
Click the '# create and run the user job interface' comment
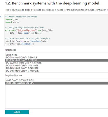tap(27, 38)
